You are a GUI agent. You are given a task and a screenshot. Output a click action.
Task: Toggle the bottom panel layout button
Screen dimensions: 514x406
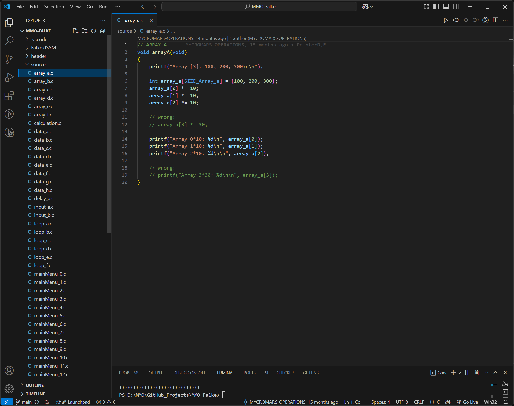(x=446, y=7)
